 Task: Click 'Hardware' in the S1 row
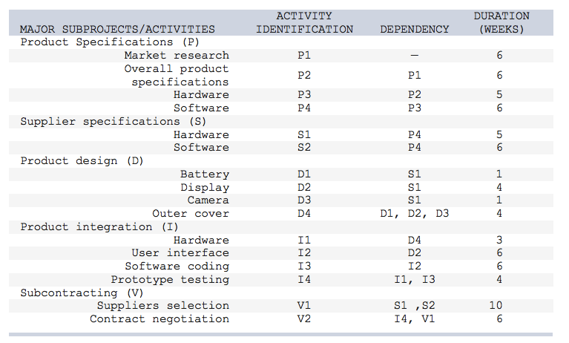(x=201, y=135)
